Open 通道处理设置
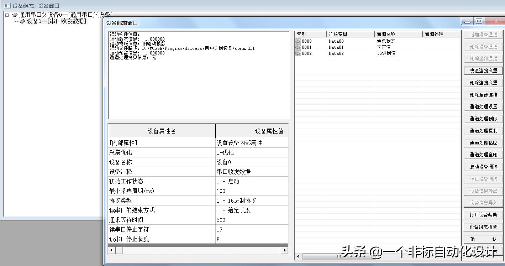This screenshot has width=505, height=266. coord(483,106)
